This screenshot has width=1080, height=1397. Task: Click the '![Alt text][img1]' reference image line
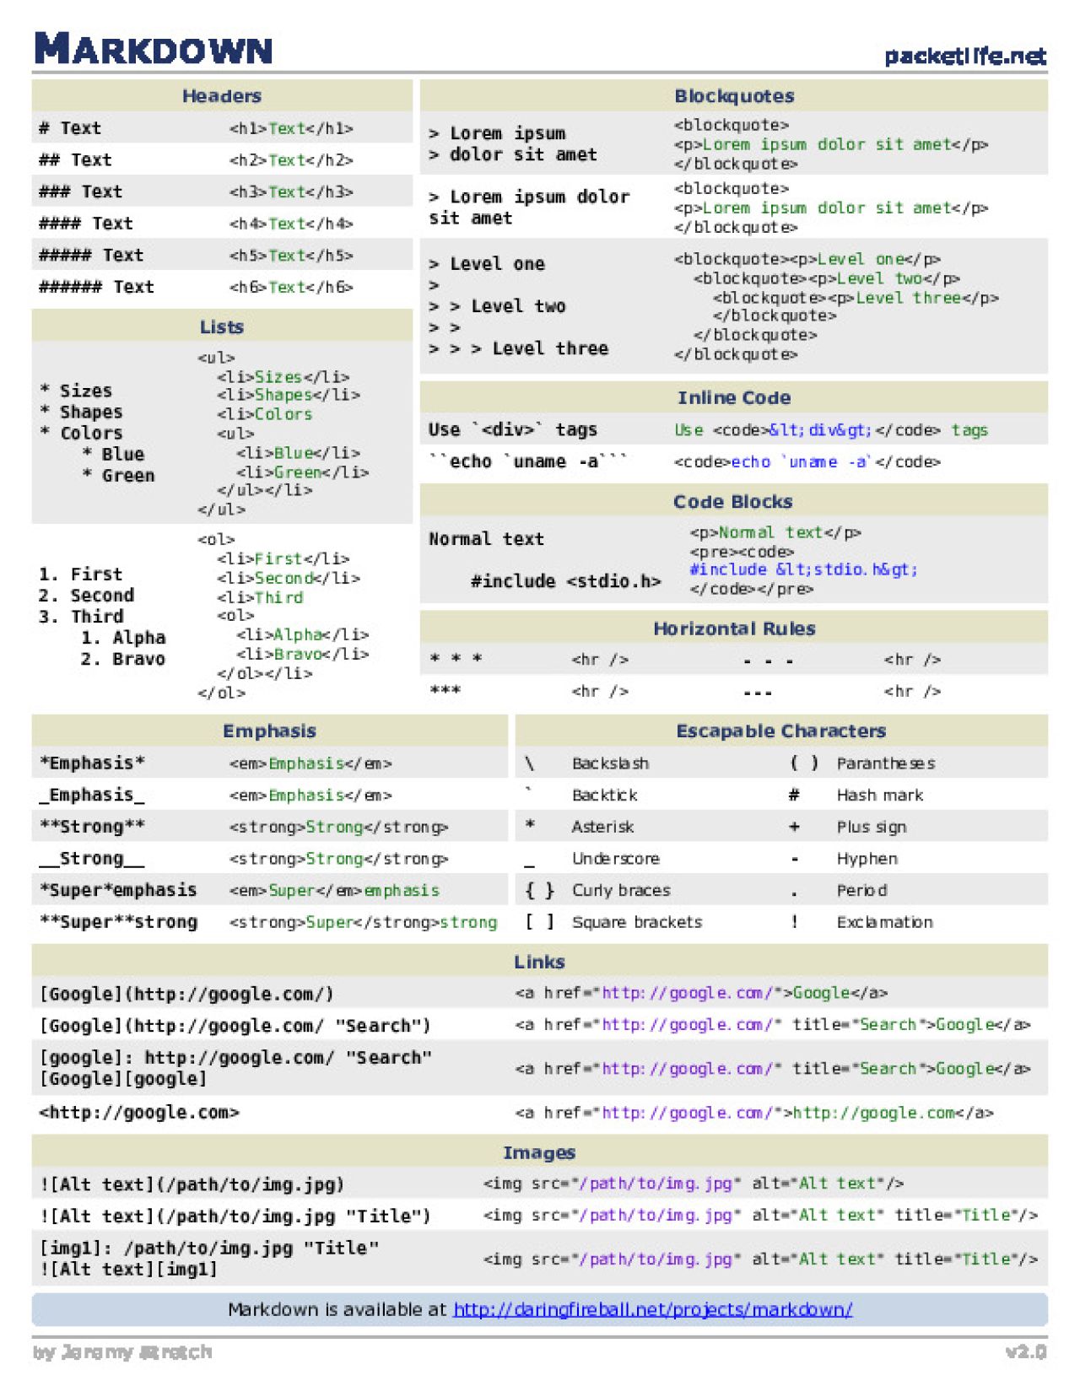pos(128,1270)
